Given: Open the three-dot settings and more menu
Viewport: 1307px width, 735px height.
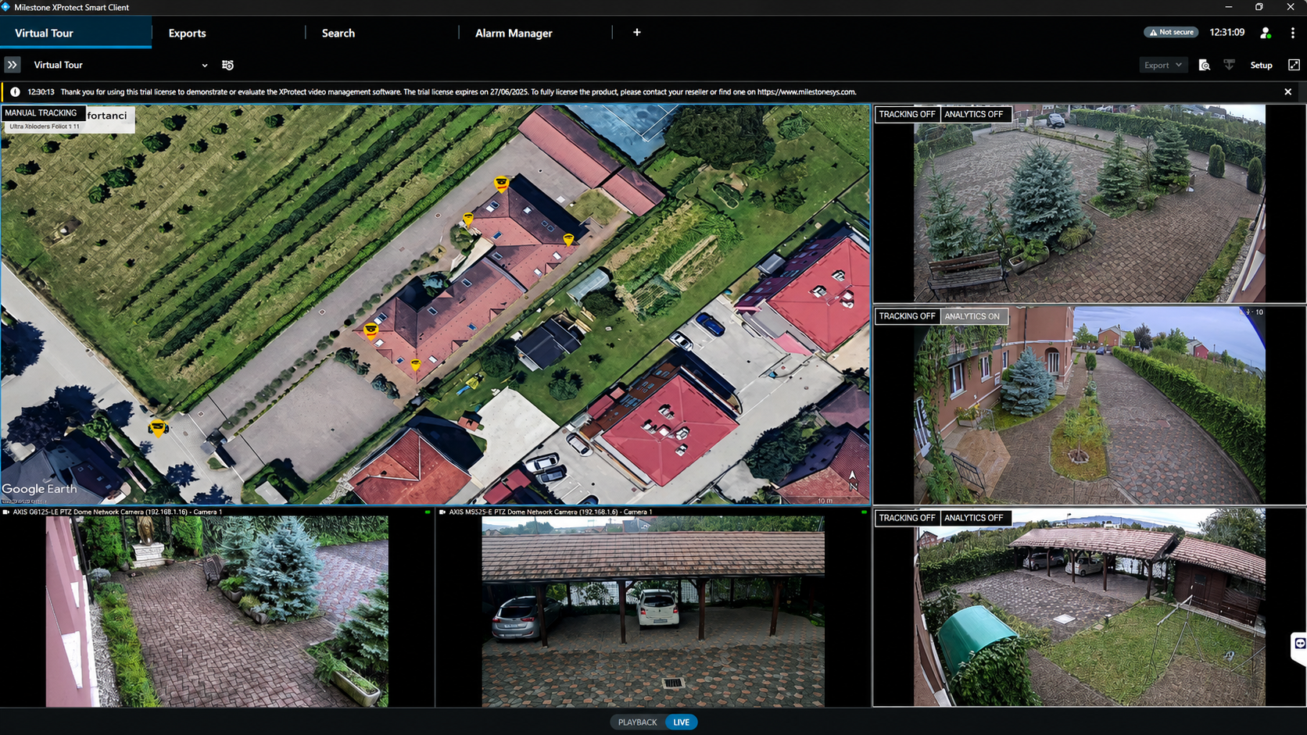Looking at the screenshot, I should point(1293,33).
